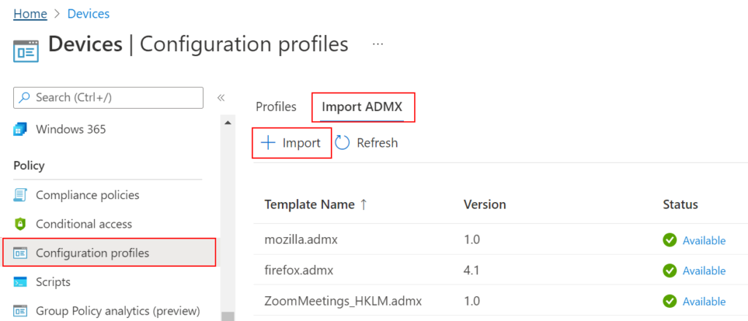Sort by Template Name arrow
This screenshot has width=748, height=321.
[364, 205]
